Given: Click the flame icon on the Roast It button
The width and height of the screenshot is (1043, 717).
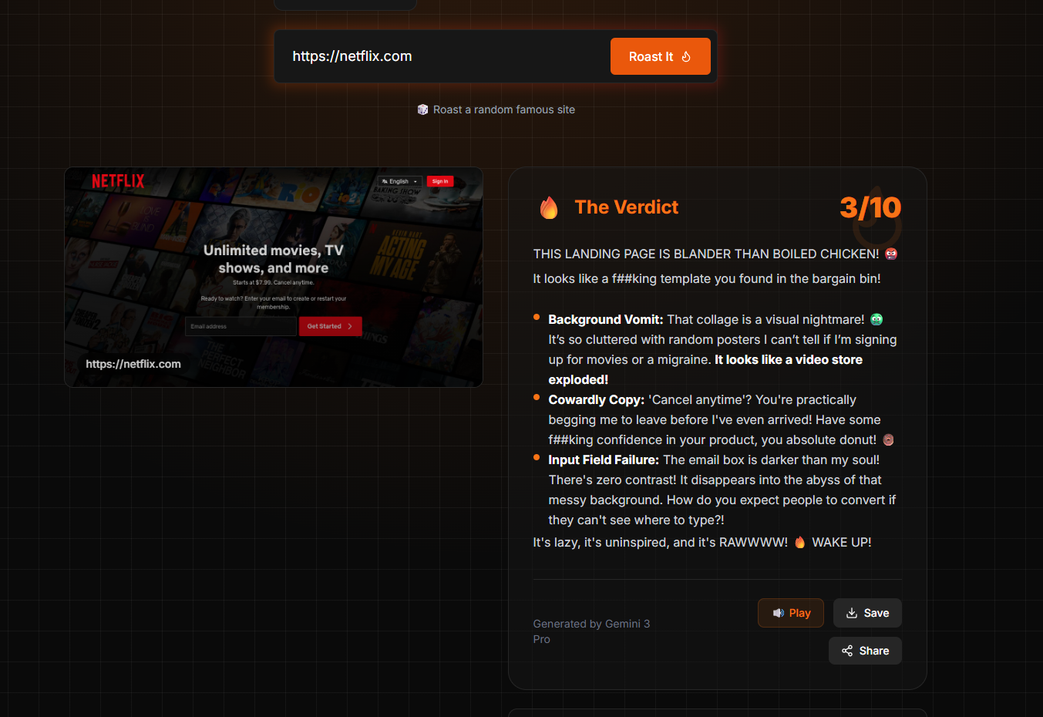Looking at the screenshot, I should (x=686, y=56).
